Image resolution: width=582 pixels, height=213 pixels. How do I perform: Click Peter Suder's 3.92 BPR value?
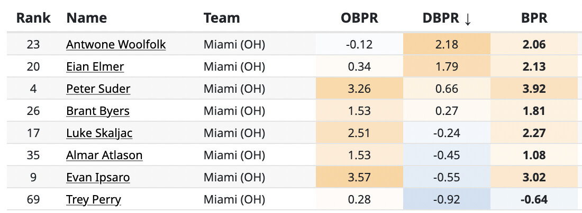pos(534,89)
